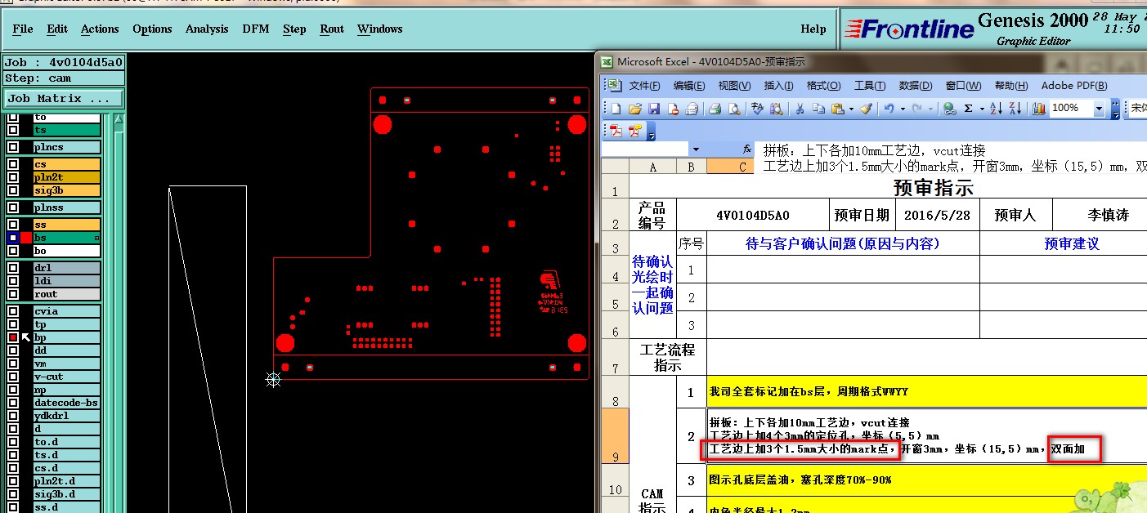Click the Format Painter brush icon
Screen dimensions: 1147x513
[x=867, y=109]
